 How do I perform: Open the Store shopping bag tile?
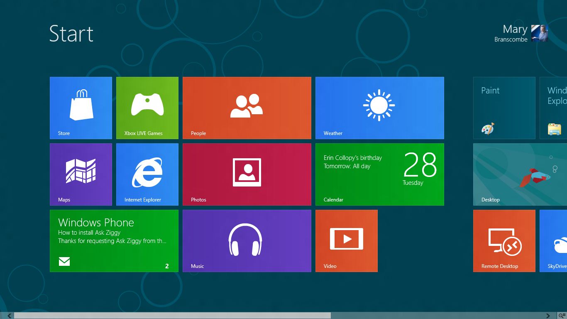tap(81, 108)
